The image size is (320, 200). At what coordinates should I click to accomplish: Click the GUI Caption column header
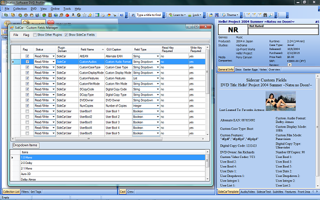point(118,49)
